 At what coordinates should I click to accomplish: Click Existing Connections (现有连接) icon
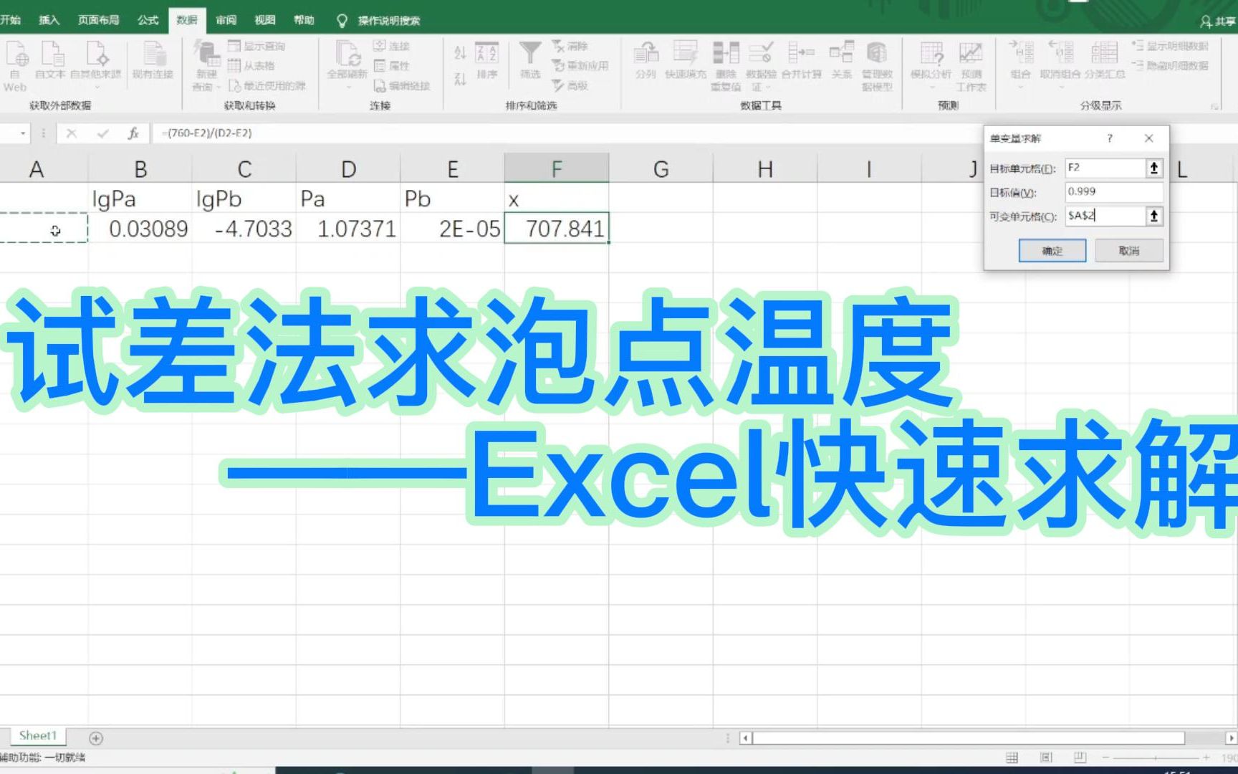152,61
